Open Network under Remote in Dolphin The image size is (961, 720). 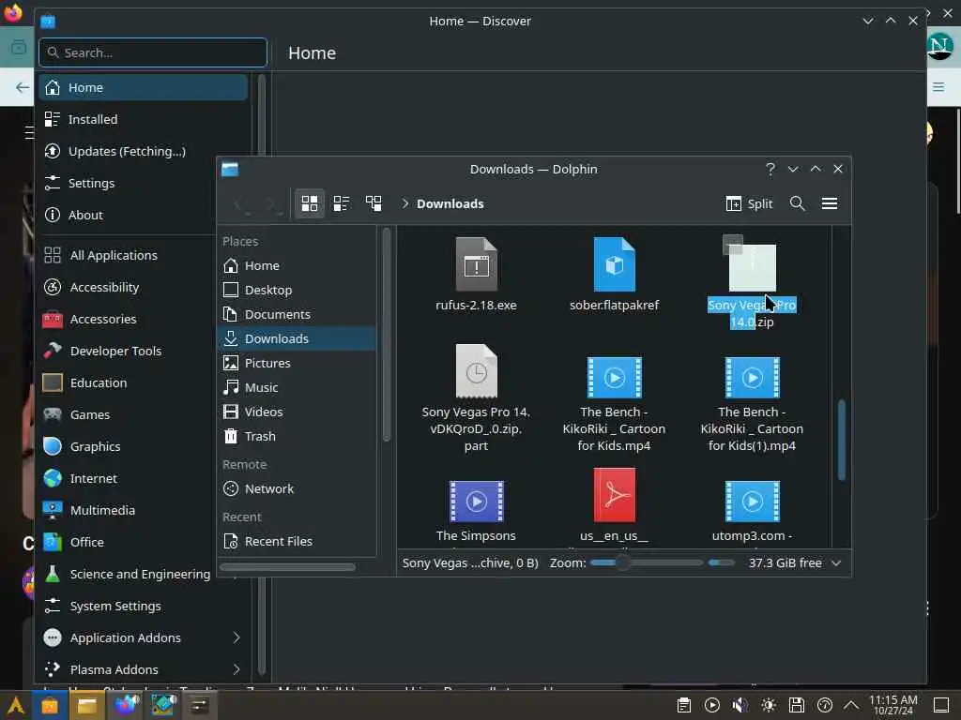[x=297, y=488]
